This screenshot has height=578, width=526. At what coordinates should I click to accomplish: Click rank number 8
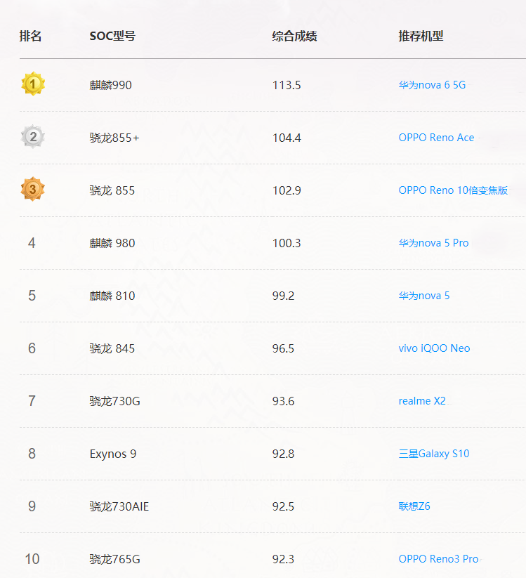coord(32,454)
